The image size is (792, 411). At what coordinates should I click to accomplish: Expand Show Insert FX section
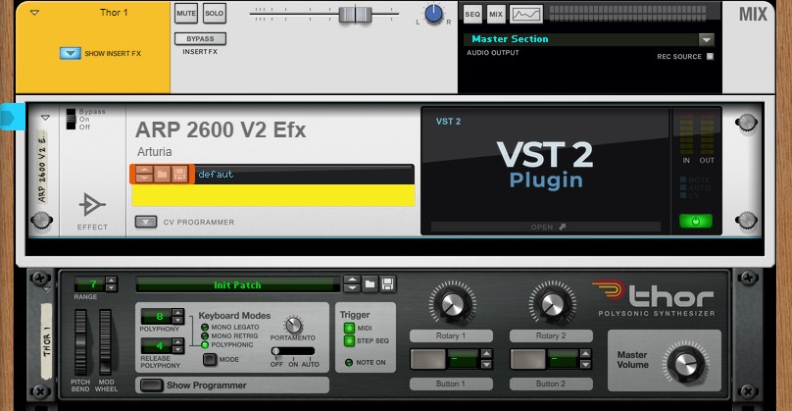71,53
